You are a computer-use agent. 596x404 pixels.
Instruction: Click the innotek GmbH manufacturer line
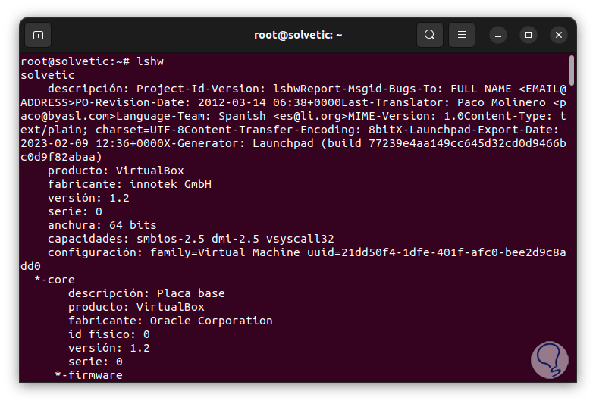coord(129,184)
